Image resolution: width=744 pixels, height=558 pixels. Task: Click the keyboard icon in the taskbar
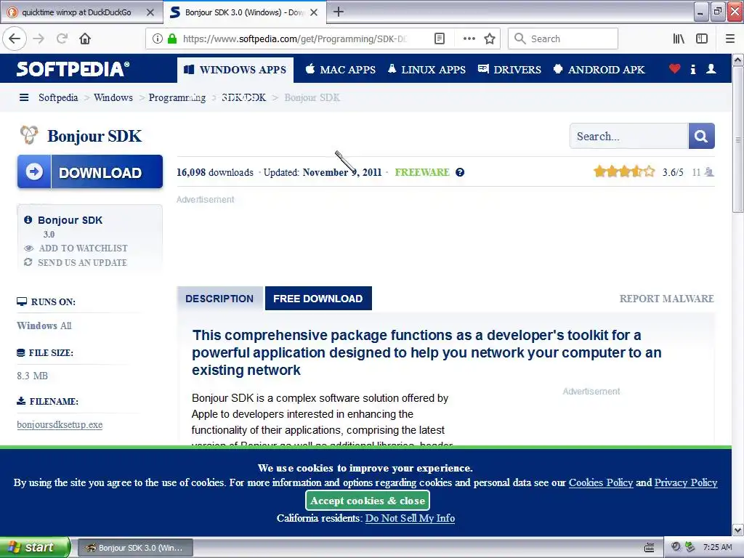[650, 548]
